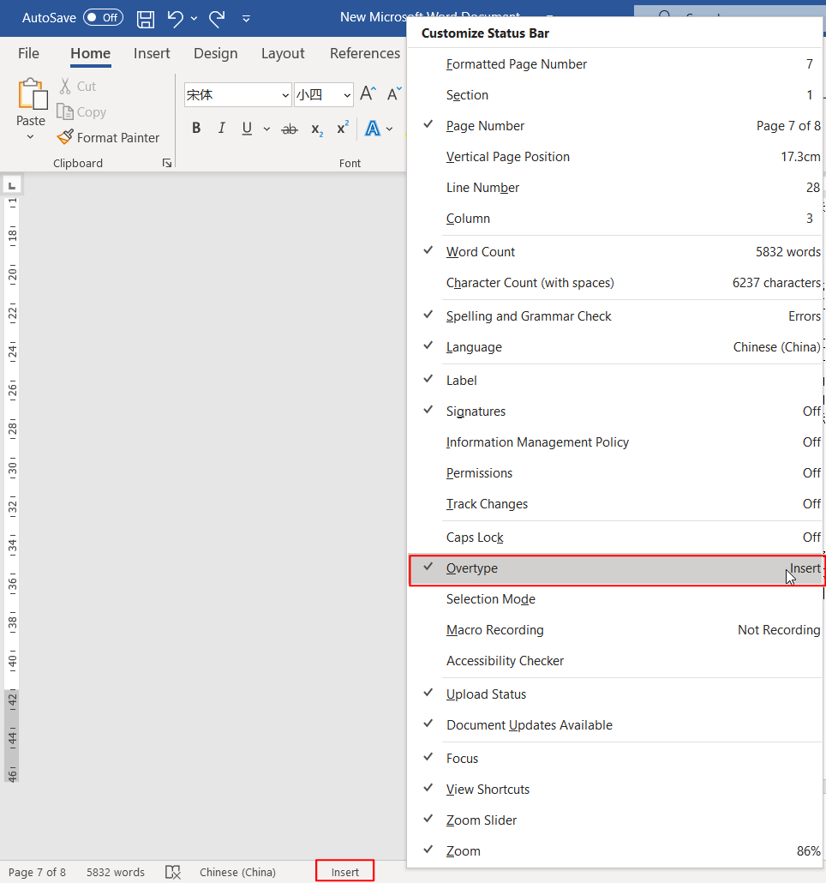Enable Selection Mode option
This screenshot has height=883, width=826.
tap(615, 600)
